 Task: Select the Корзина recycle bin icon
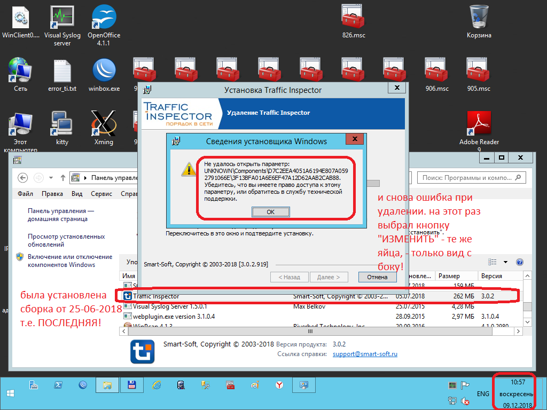click(x=479, y=21)
